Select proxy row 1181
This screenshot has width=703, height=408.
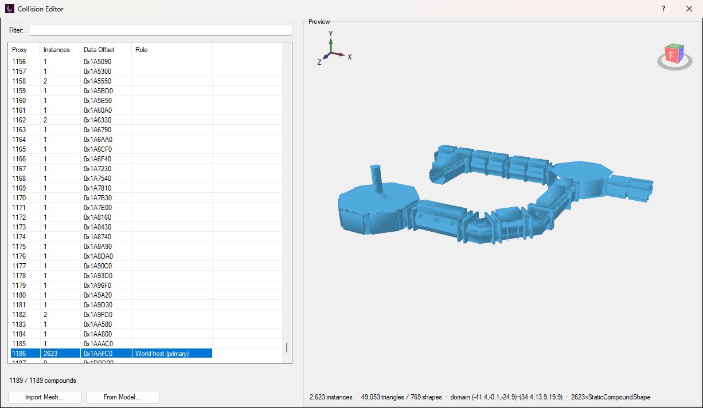(111, 305)
